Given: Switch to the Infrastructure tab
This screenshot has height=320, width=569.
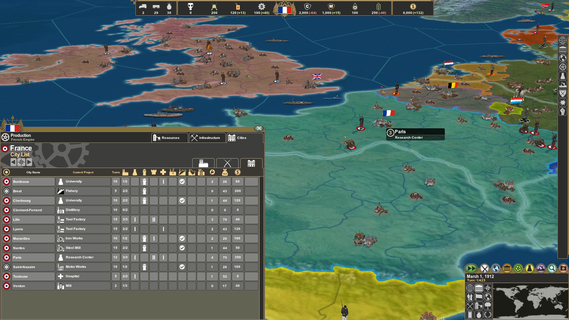Looking at the screenshot, I should (207, 137).
